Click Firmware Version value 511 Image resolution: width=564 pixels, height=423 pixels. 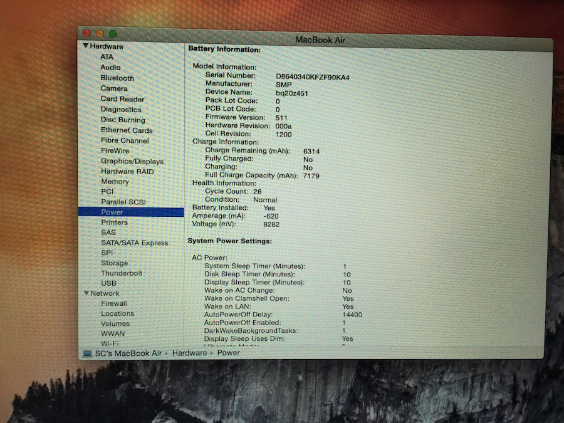[x=281, y=118]
